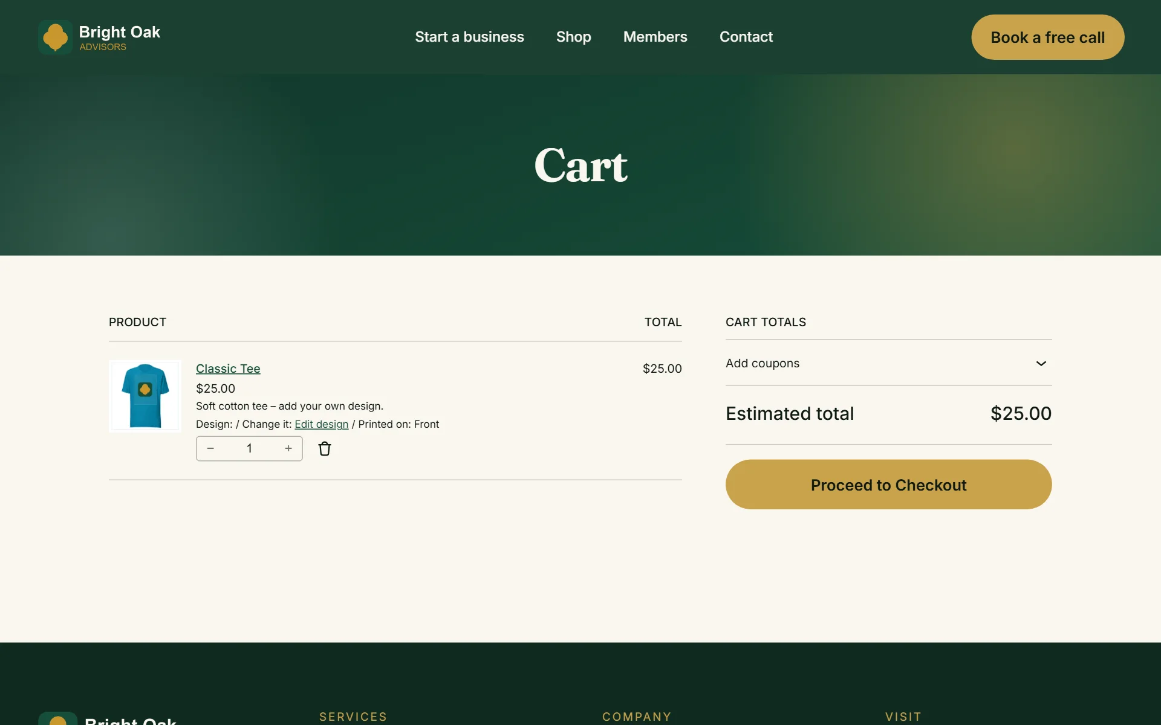This screenshot has width=1161, height=725.
Task: Click the CART TOTALS heading
Action: [766, 322]
